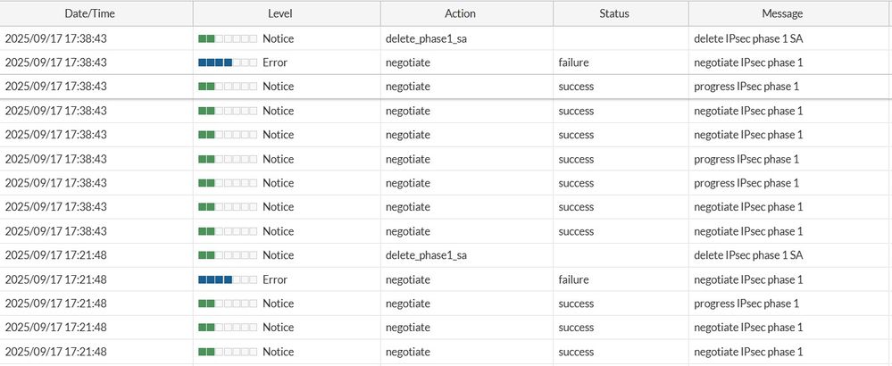Select the Message column header
This screenshot has height=366, width=892.
[x=781, y=13]
